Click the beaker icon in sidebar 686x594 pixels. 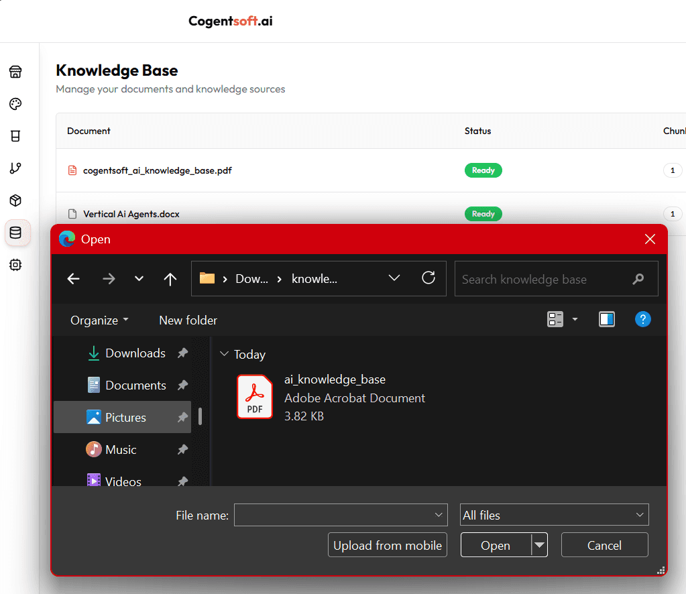tap(15, 136)
